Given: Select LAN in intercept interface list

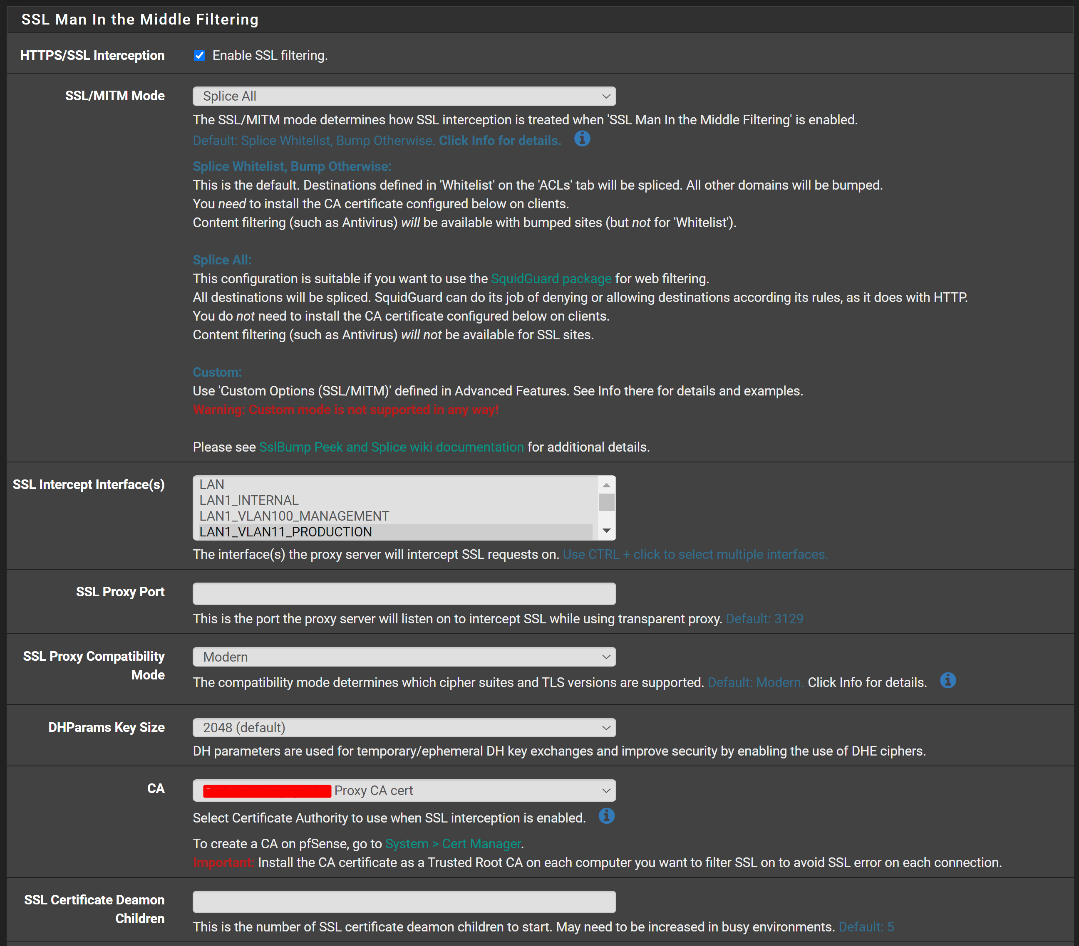Looking at the screenshot, I should 212,484.
